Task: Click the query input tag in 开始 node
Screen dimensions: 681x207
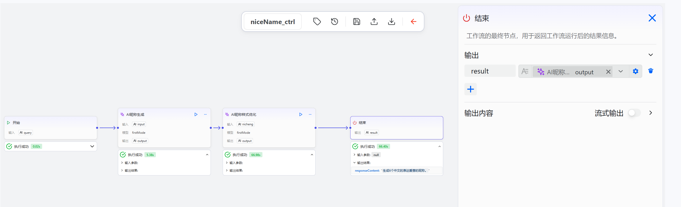Action: click(26, 132)
